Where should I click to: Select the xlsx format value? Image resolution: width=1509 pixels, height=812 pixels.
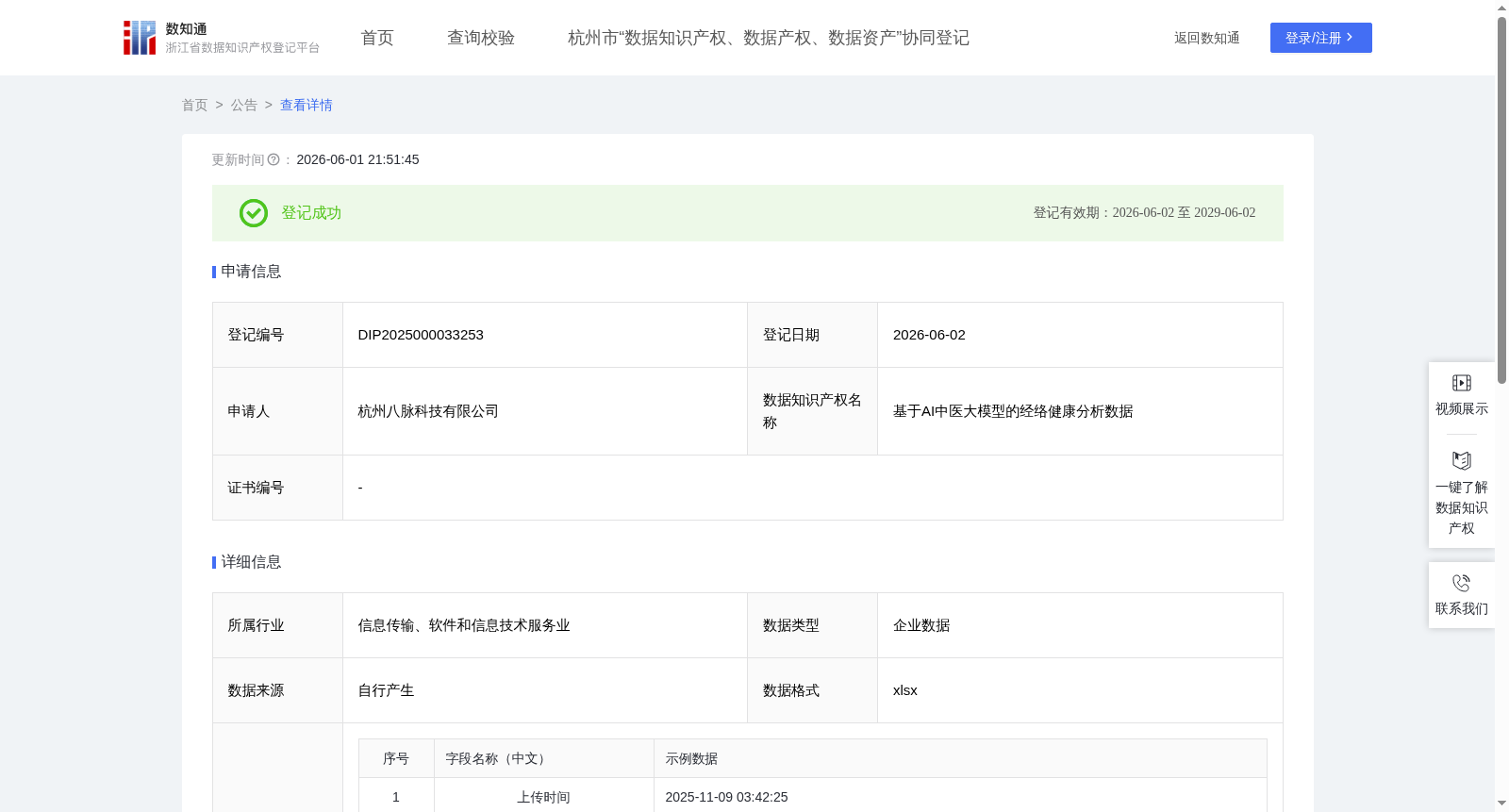pyautogui.click(x=905, y=690)
